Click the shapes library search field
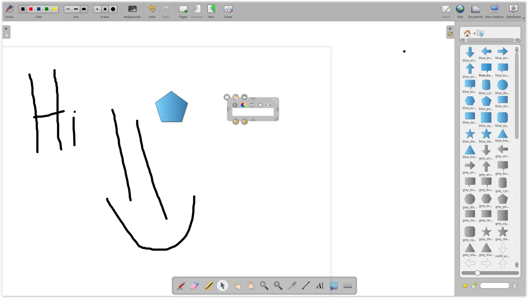Screen dimensions: 528x298 click(494, 285)
